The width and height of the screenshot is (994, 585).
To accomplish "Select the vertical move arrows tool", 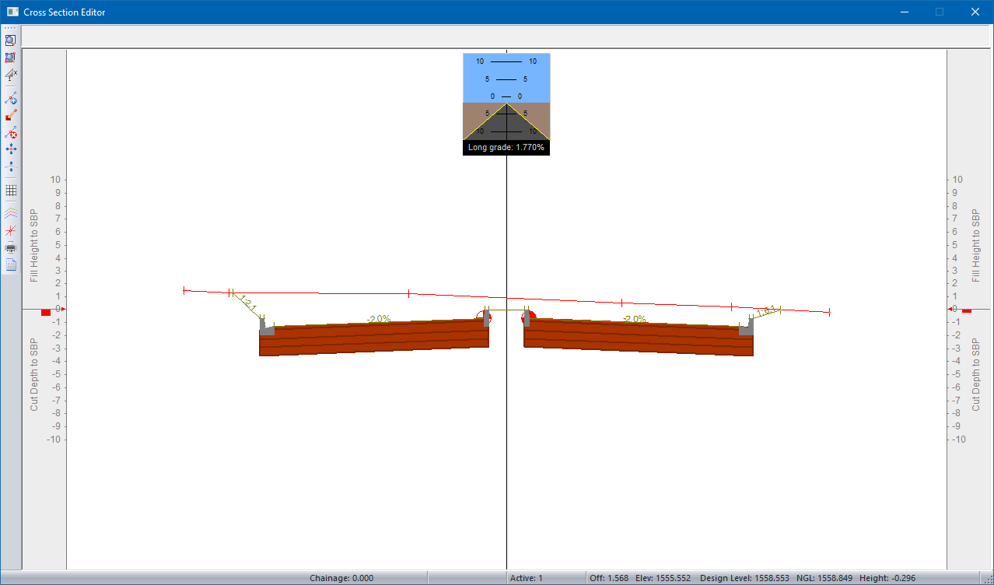I will [11, 166].
